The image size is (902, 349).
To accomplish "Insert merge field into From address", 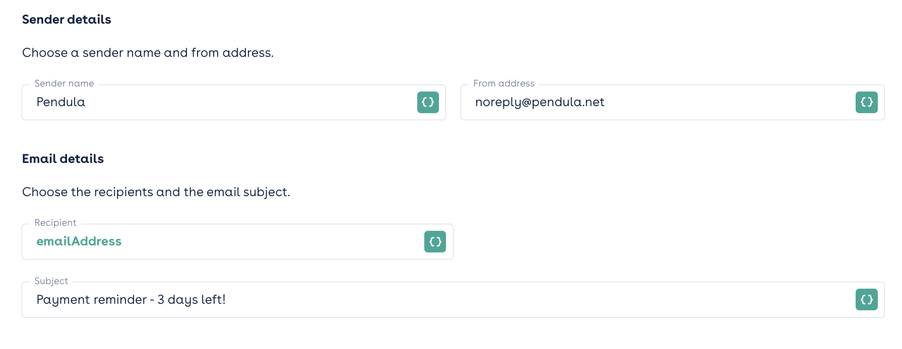I will [x=867, y=102].
